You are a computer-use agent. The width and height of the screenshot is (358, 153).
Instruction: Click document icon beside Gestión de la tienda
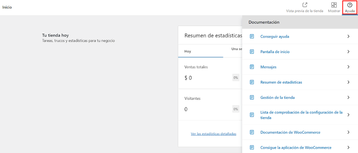click(x=252, y=98)
